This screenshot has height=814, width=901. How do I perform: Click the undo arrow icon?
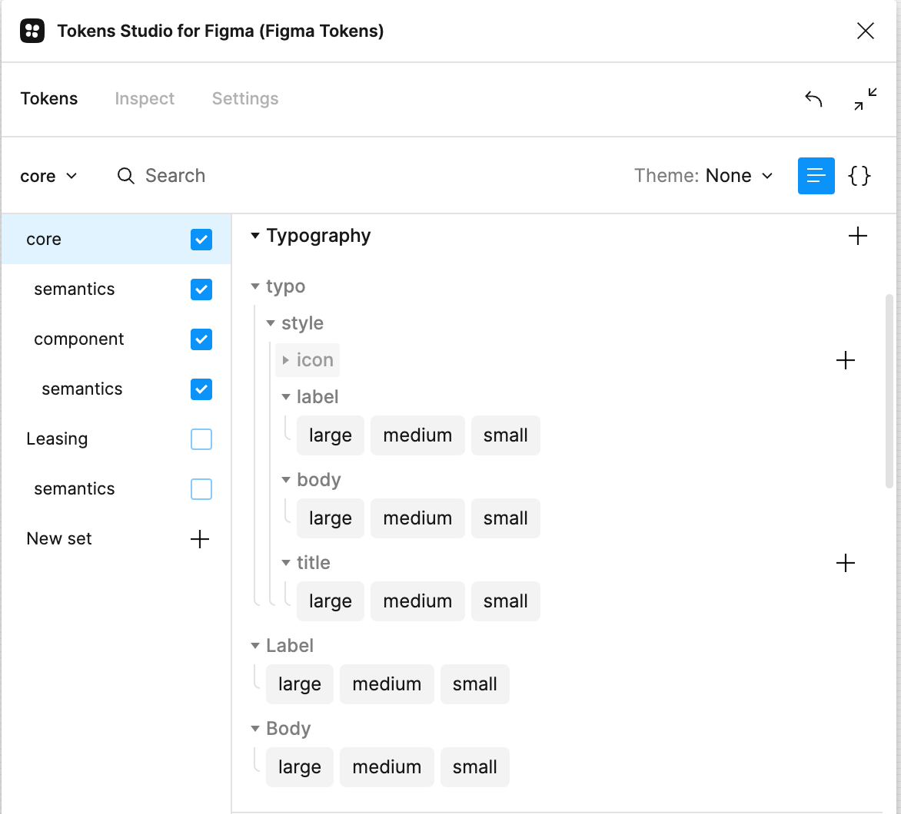point(813,98)
